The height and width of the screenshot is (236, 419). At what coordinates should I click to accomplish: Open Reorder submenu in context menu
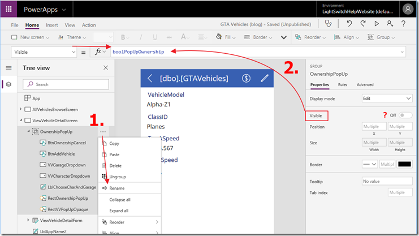[x=130, y=222]
